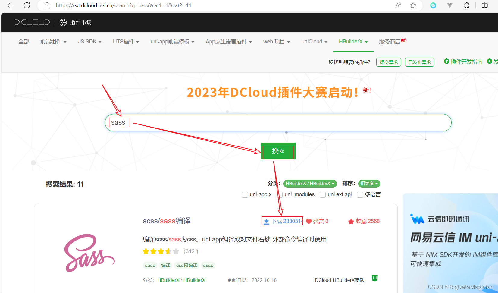Click the heart icon next to 赞赏 0
This screenshot has height=293, width=498.
(309, 221)
